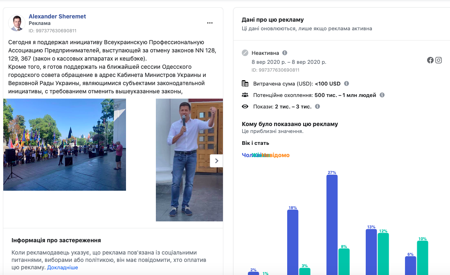
Task: Open the Alexander Sheremet page name link
Action: click(x=57, y=16)
